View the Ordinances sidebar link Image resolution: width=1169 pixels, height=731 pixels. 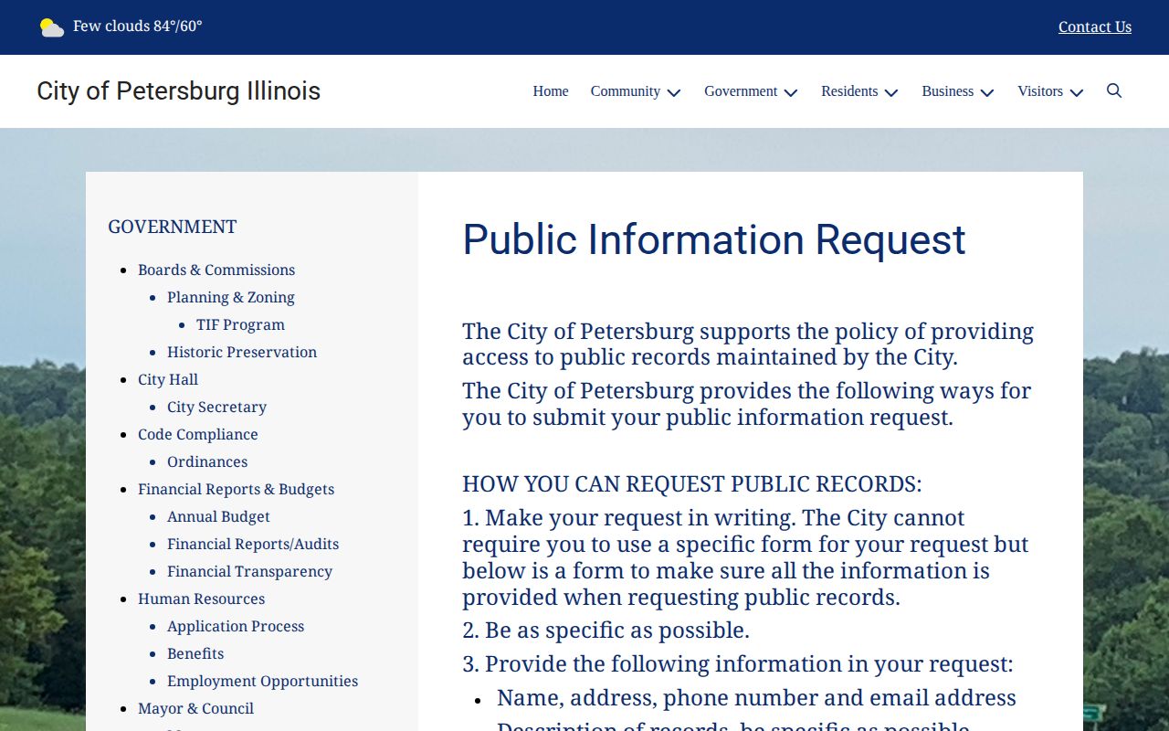pyautogui.click(x=207, y=462)
